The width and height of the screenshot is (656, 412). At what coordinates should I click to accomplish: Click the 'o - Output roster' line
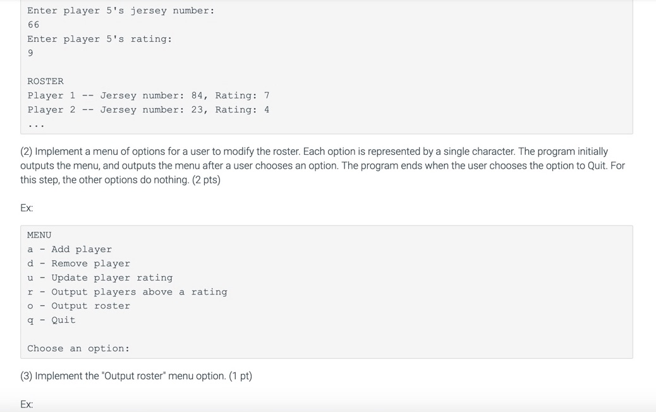[78, 306]
